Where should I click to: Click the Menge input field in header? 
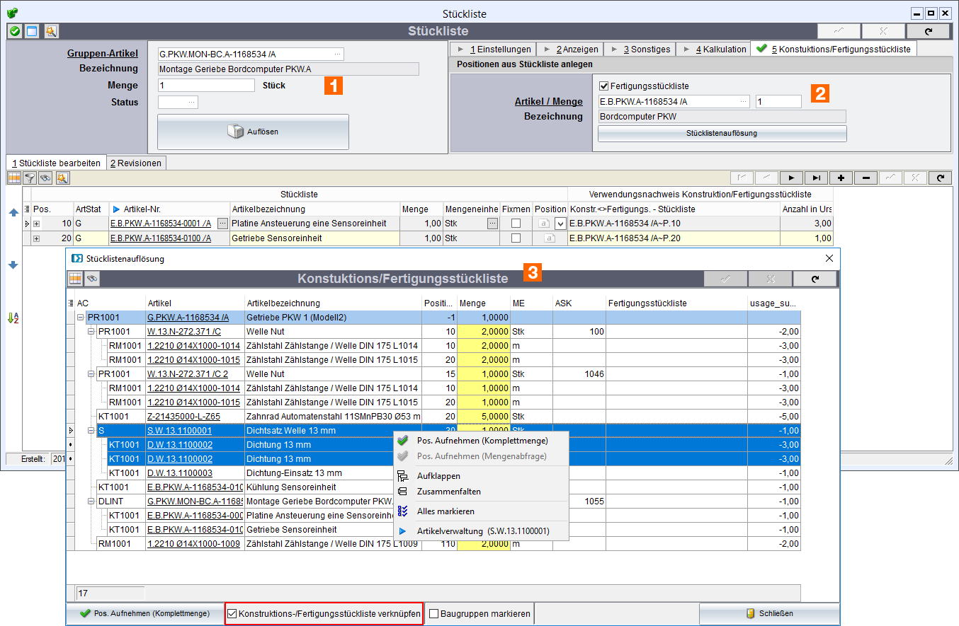(206, 85)
